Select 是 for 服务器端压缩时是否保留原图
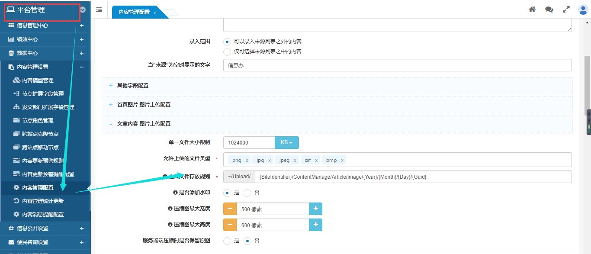Image resolution: width=591 pixels, height=254 pixels. coord(227,241)
